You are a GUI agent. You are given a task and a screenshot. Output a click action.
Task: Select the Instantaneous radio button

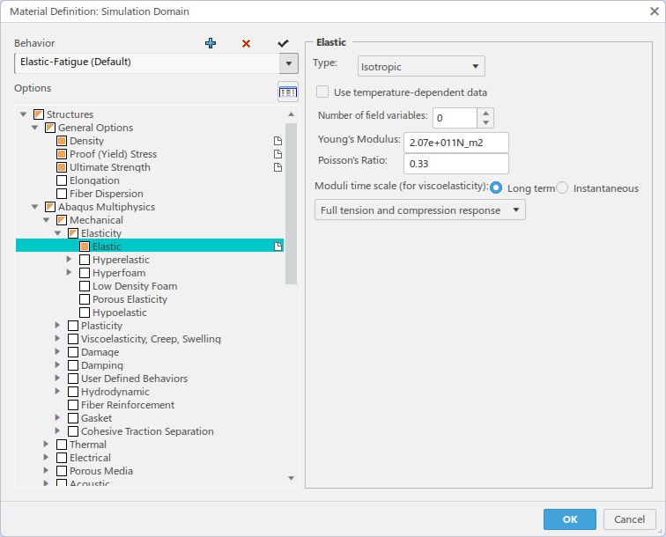(562, 188)
